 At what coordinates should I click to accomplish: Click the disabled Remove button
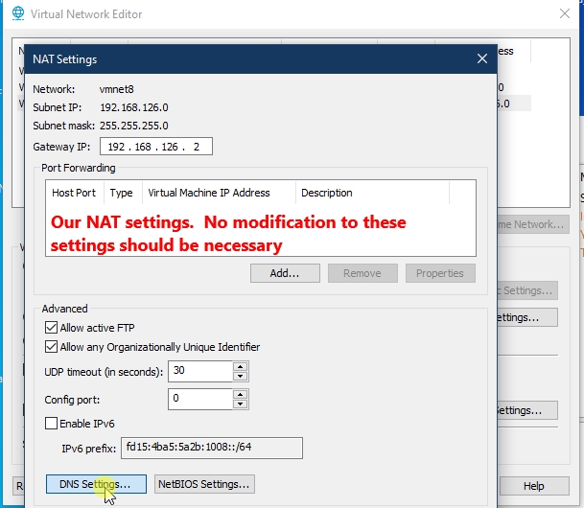click(362, 273)
